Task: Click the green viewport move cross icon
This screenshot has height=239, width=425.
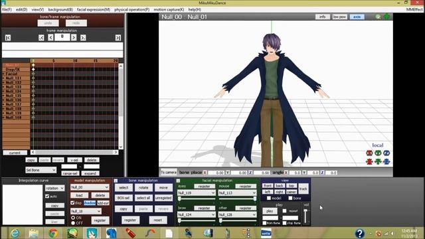Action: 386,17
